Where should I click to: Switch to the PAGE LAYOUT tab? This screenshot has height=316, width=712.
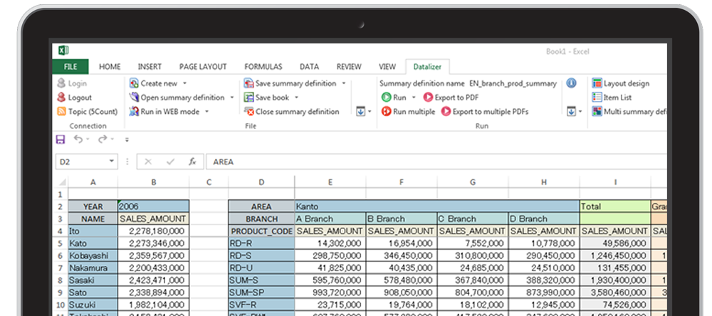[x=203, y=67]
